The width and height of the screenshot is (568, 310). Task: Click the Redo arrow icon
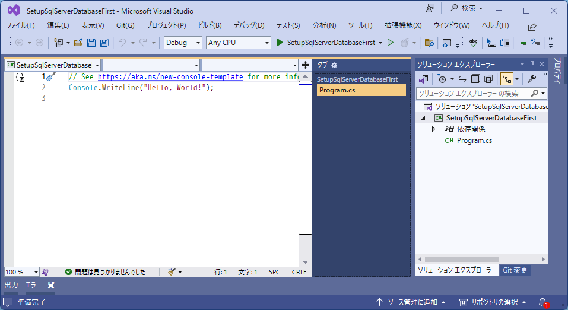pos(144,43)
